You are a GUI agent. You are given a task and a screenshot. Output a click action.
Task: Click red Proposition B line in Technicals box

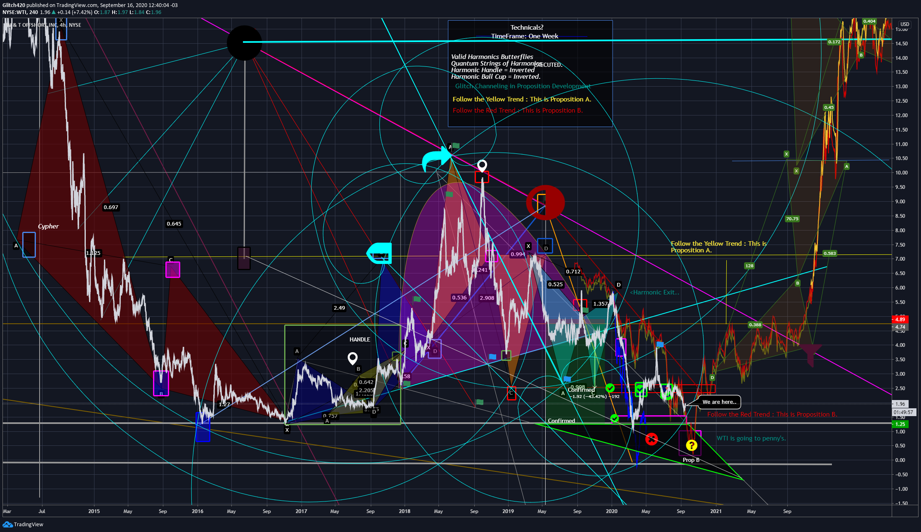[518, 111]
